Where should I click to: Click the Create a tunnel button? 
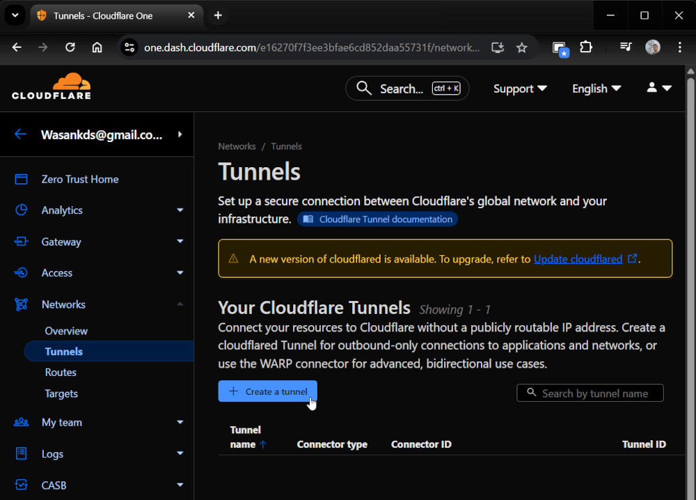(x=267, y=391)
